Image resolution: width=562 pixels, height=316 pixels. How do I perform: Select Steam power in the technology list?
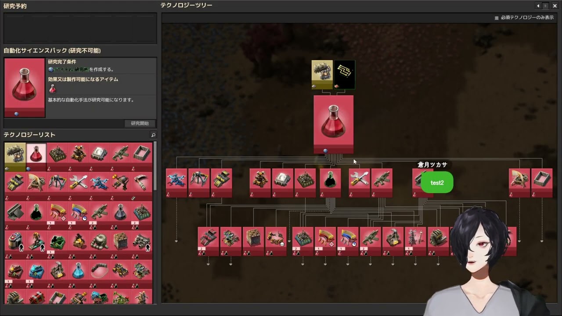point(15,157)
